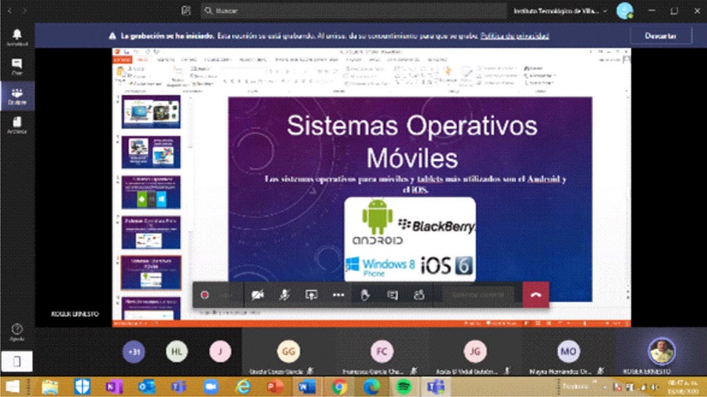
Task: Click the Android link text on slide
Action: (x=543, y=179)
